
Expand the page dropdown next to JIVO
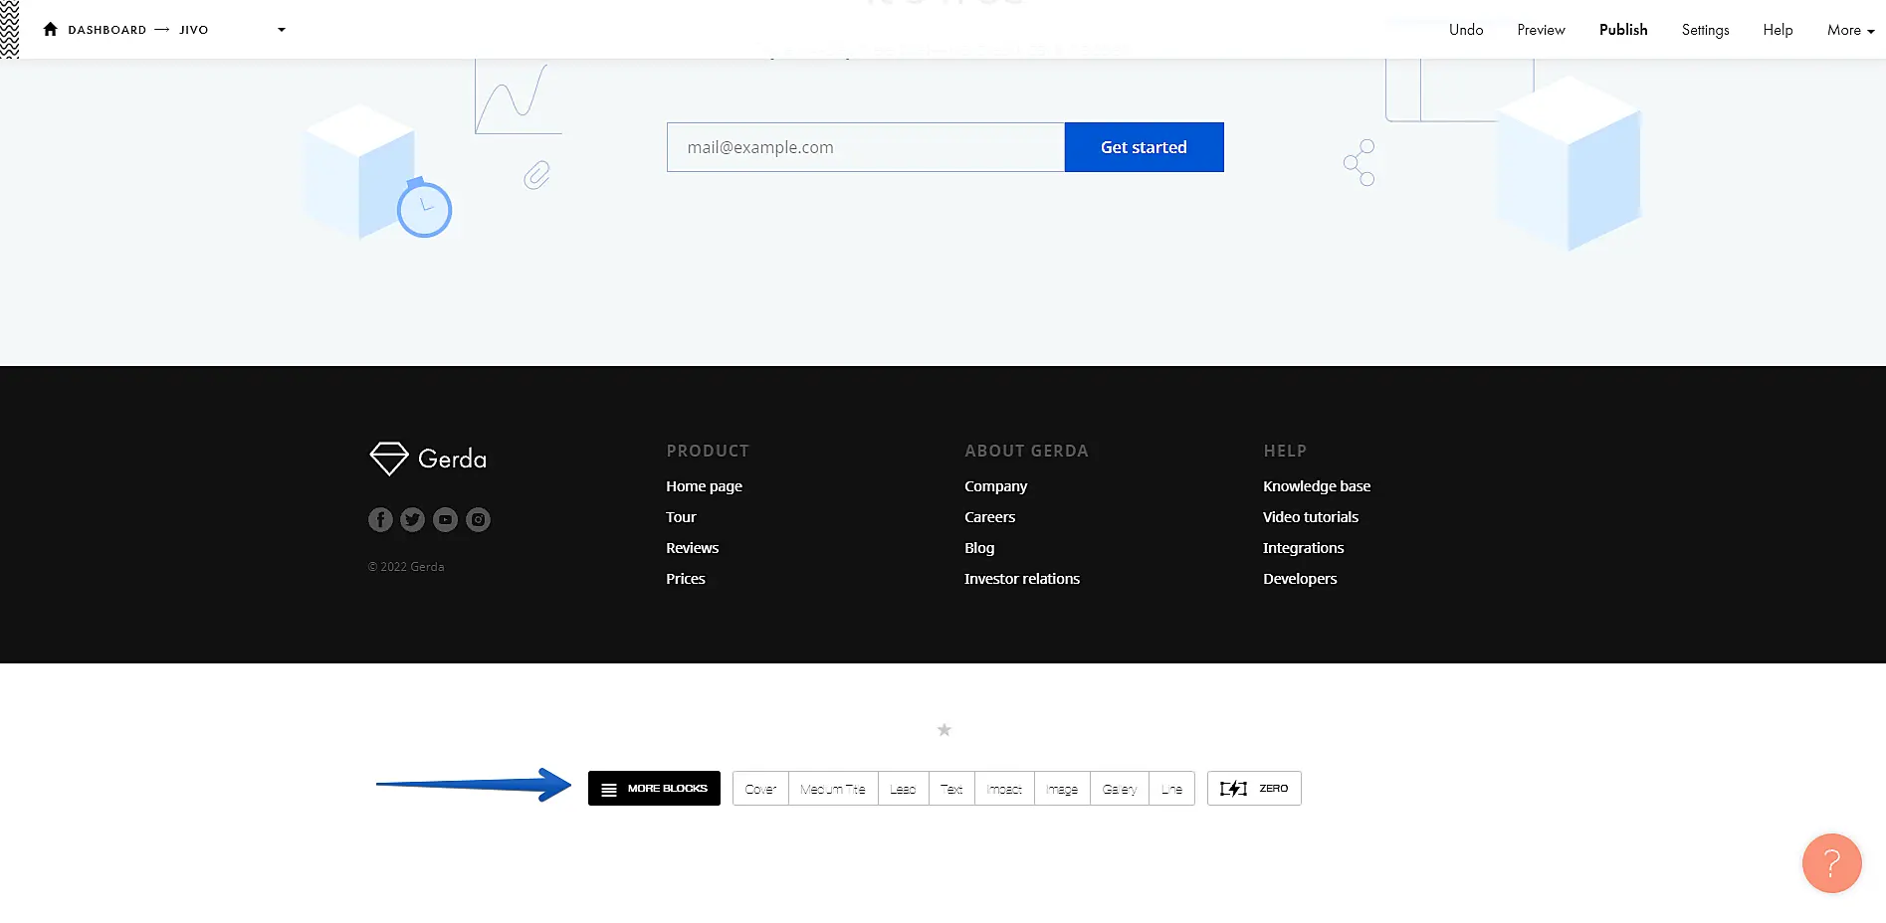(x=282, y=30)
